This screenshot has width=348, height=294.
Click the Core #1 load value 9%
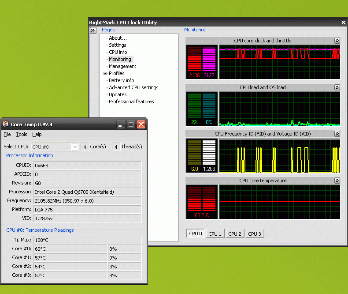125,258
